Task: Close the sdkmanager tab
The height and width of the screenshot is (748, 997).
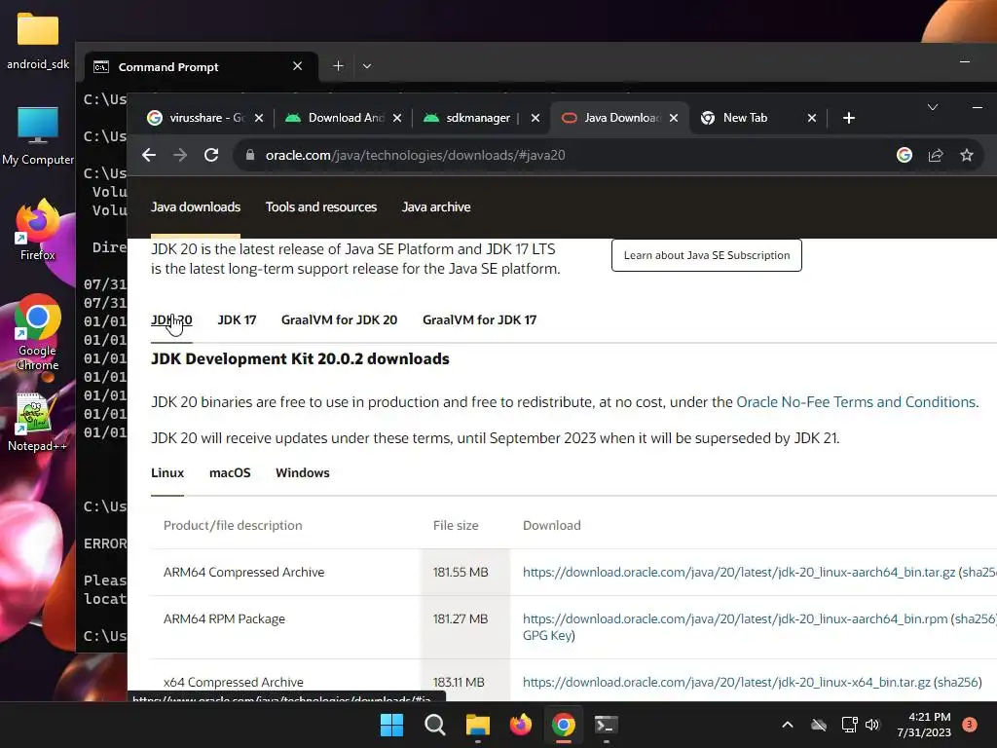Action: pyautogui.click(x=535, y=118)
